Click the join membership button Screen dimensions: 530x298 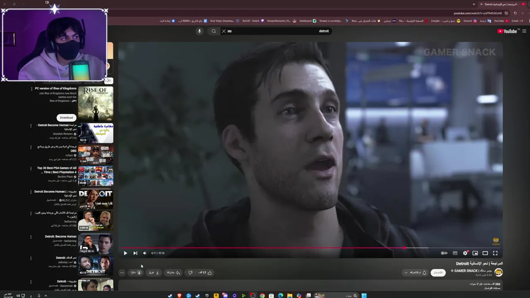click(x=438, y=272)
